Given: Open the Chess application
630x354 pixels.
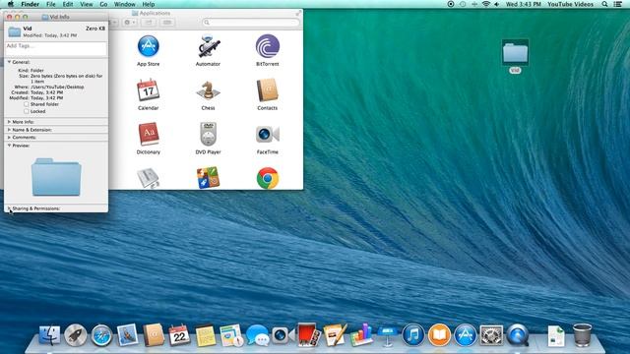Looking at the screenshot, I should (x=208, y=90).
